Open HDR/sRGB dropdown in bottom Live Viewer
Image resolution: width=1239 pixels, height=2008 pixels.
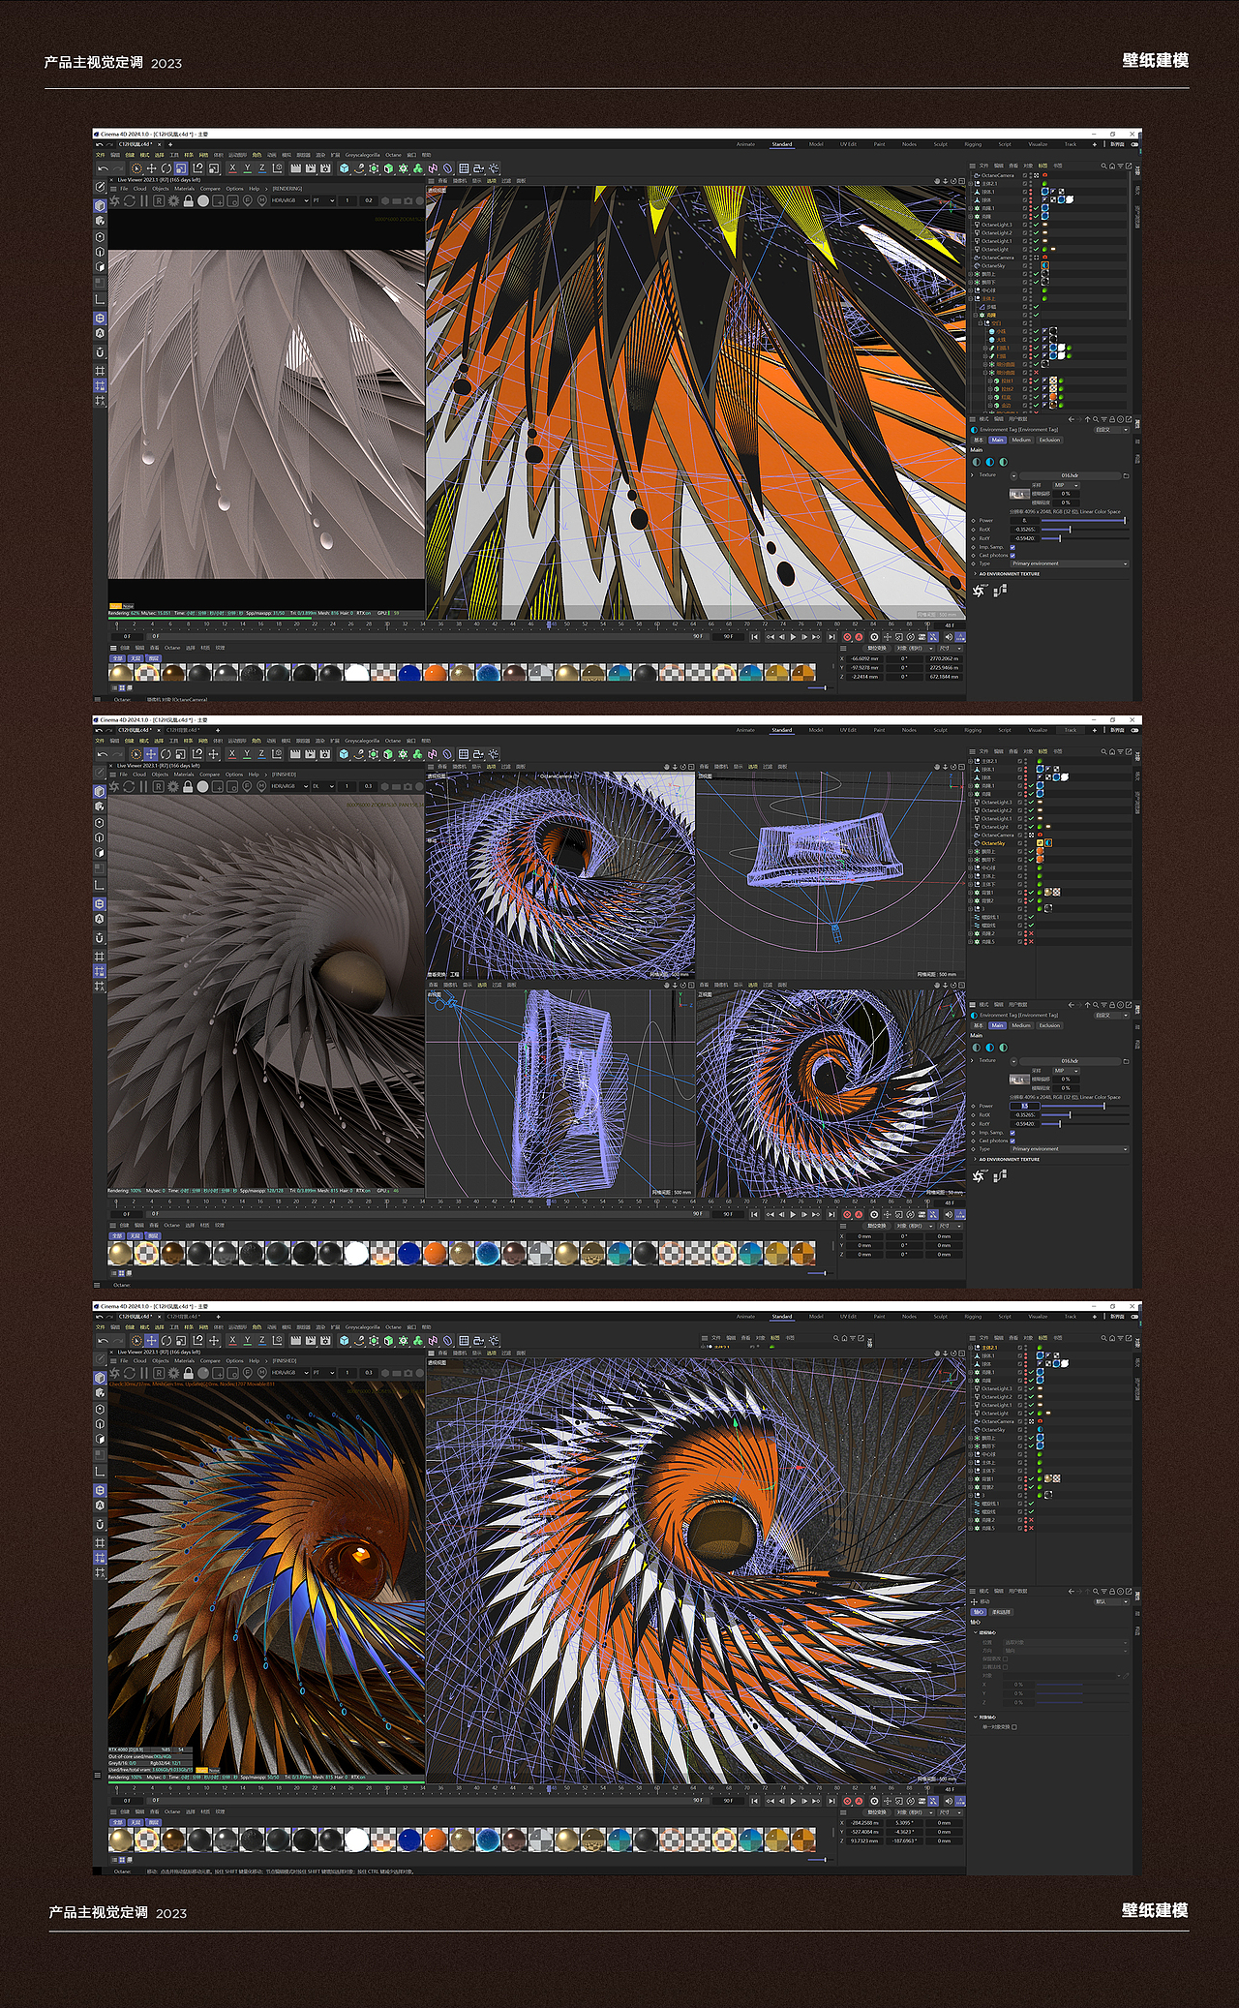point(290,1373)
